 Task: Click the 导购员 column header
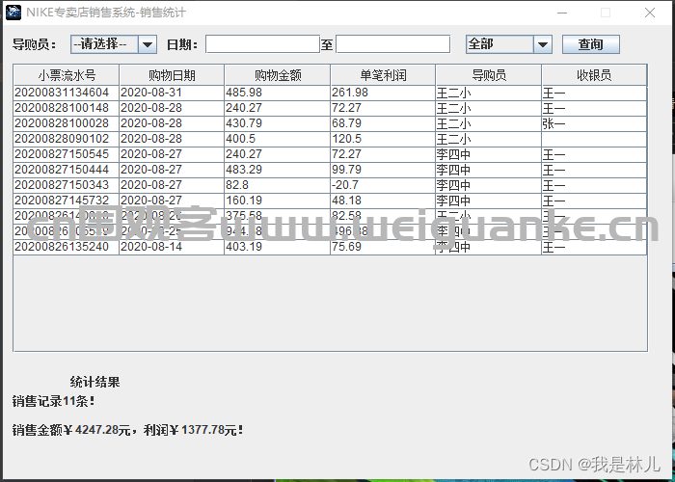pyautogui.click(x=489, y=75)
